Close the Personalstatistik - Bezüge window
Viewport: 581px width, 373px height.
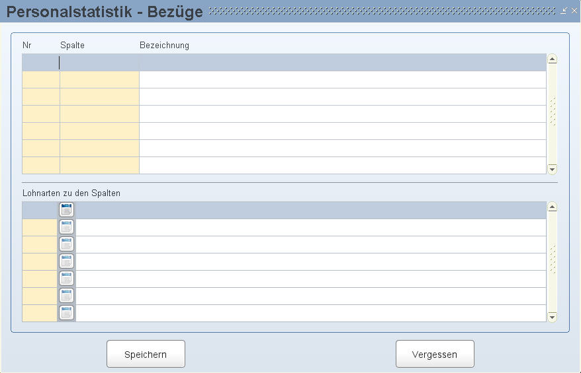coord(574,11)
